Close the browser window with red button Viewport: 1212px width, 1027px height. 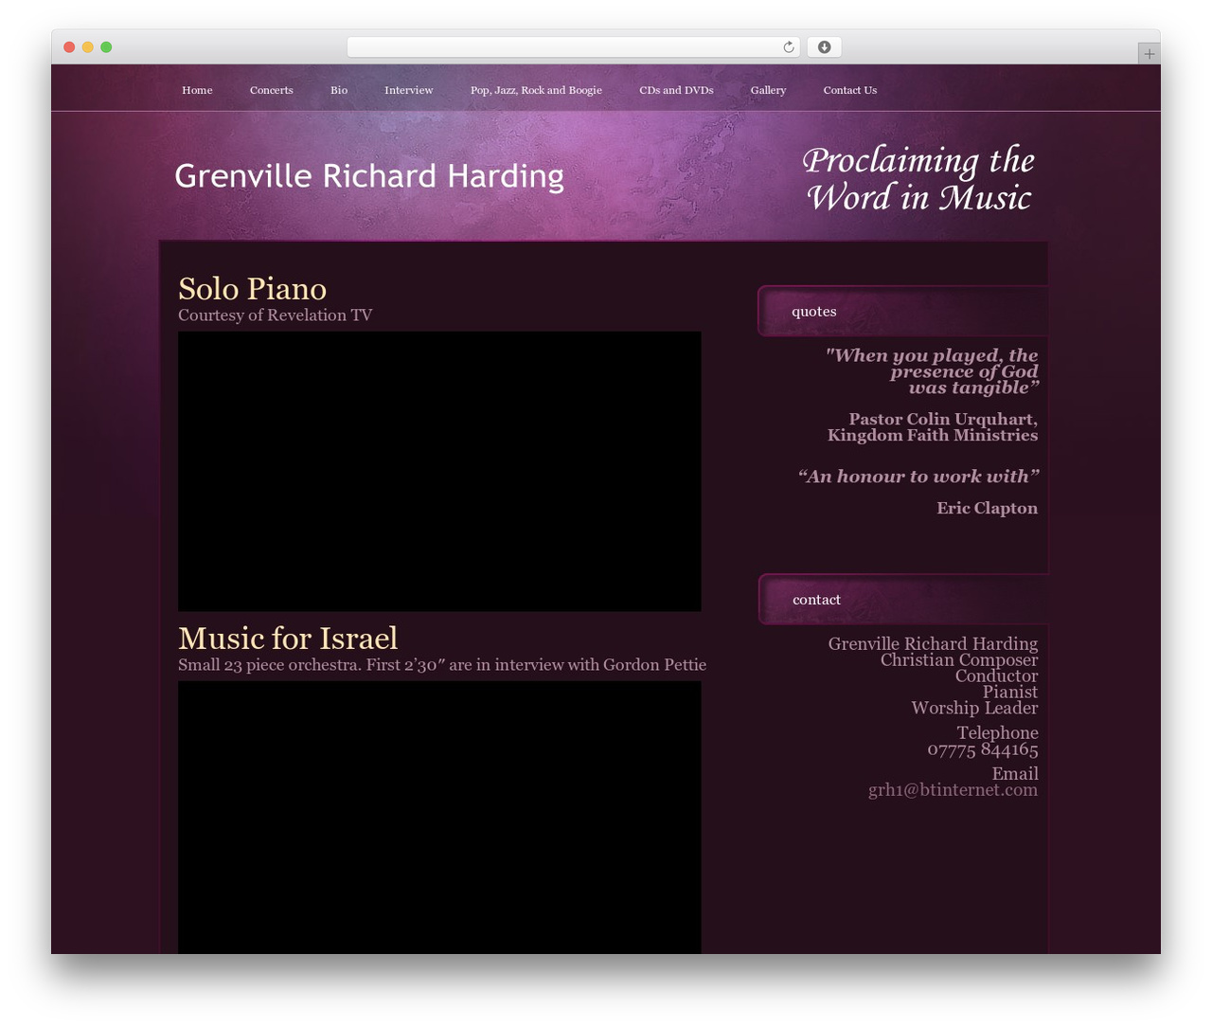69,47
